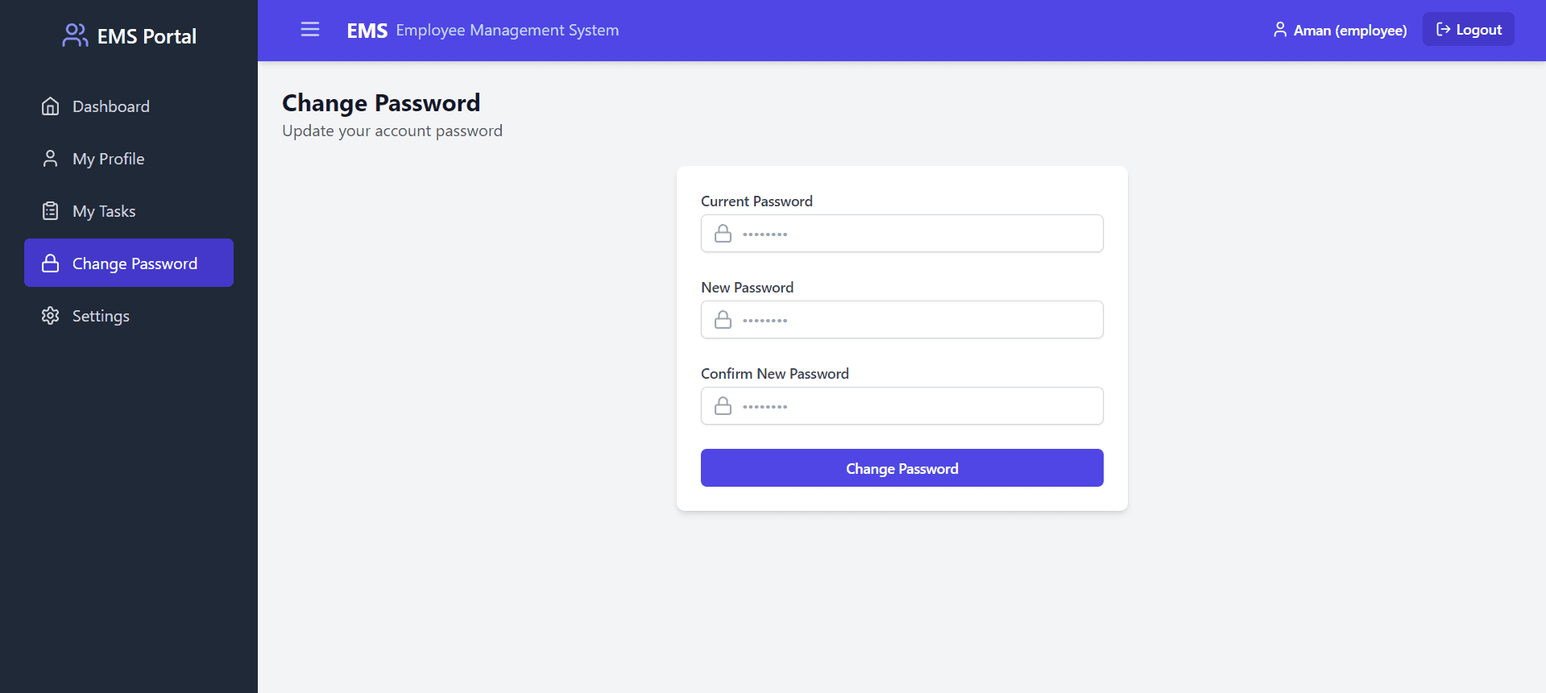Image resolution: width=1546 pixels, height=693 pixels.
Task: Click 'Employee Management System' header text
Action: [508, 31]
